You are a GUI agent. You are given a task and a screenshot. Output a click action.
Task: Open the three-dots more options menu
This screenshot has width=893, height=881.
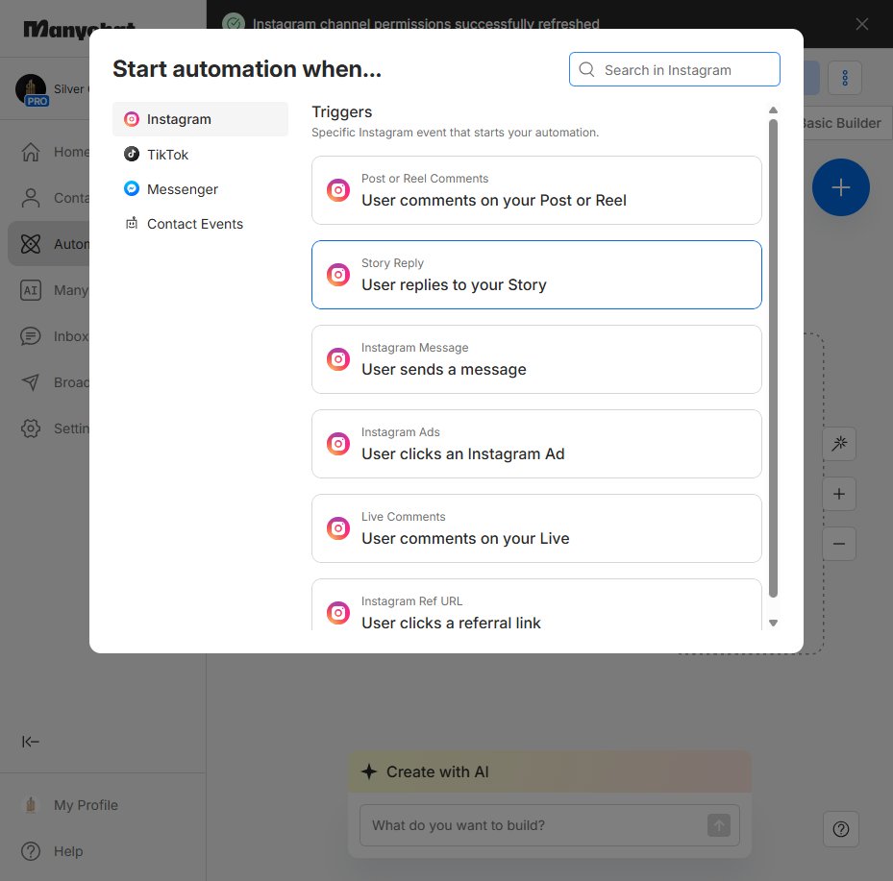pos(845,78)
